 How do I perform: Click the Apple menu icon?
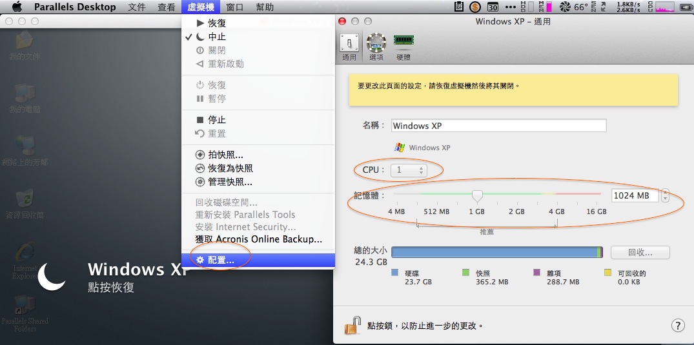17,6
